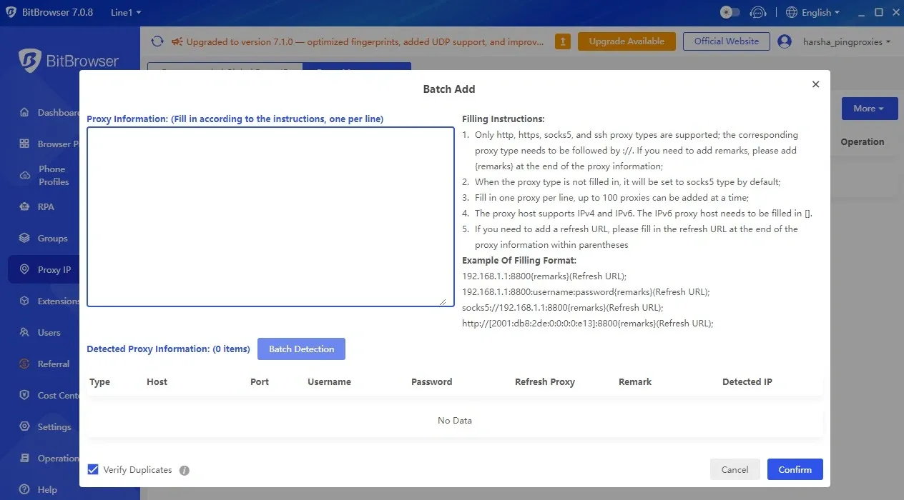Visit the Official Website
904x500 pixels.
click(x=726, y=41)
